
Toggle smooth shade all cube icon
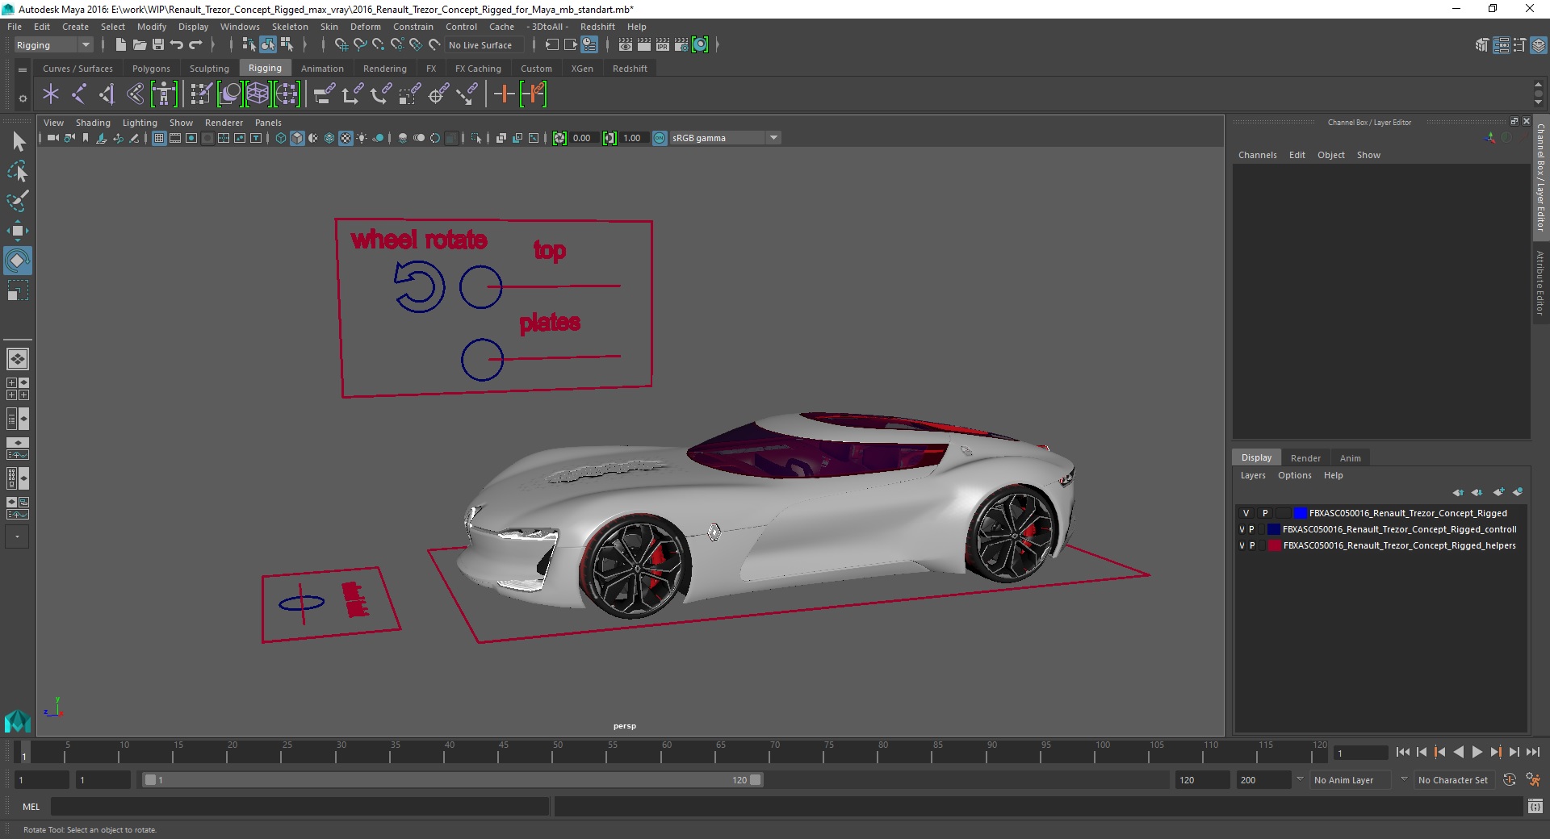tap(297, 138)
